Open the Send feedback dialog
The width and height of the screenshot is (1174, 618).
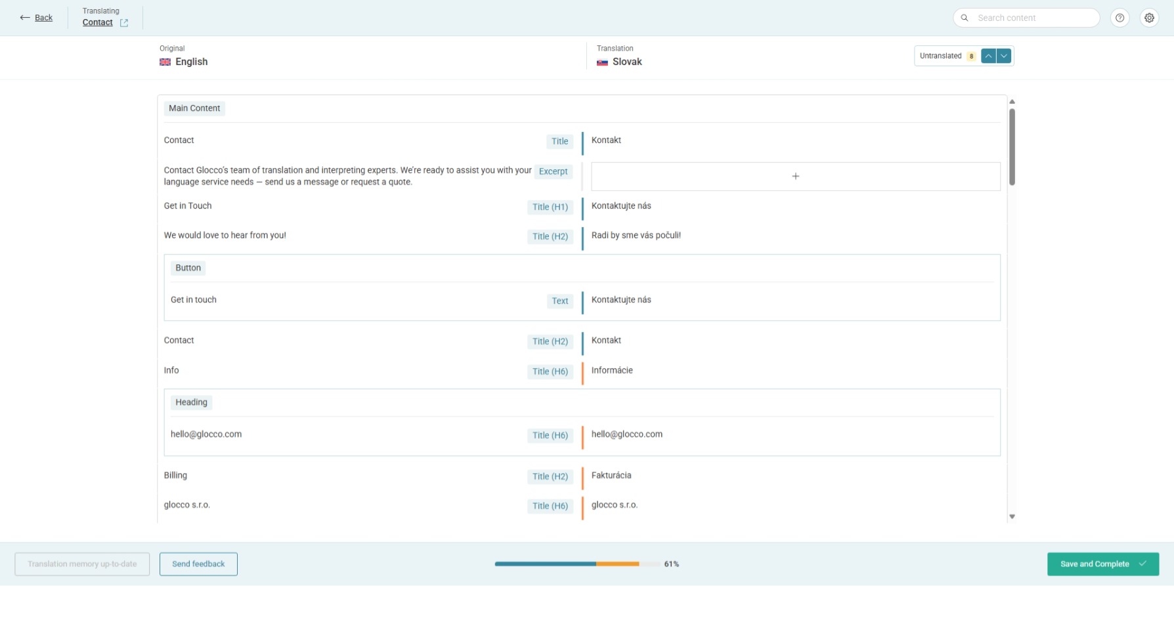(198, 564)
